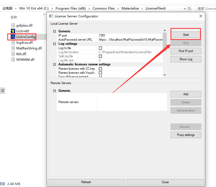Click the bottom Close button
The height and width of the screenshot is (187, 216).
tap(165, 182)
